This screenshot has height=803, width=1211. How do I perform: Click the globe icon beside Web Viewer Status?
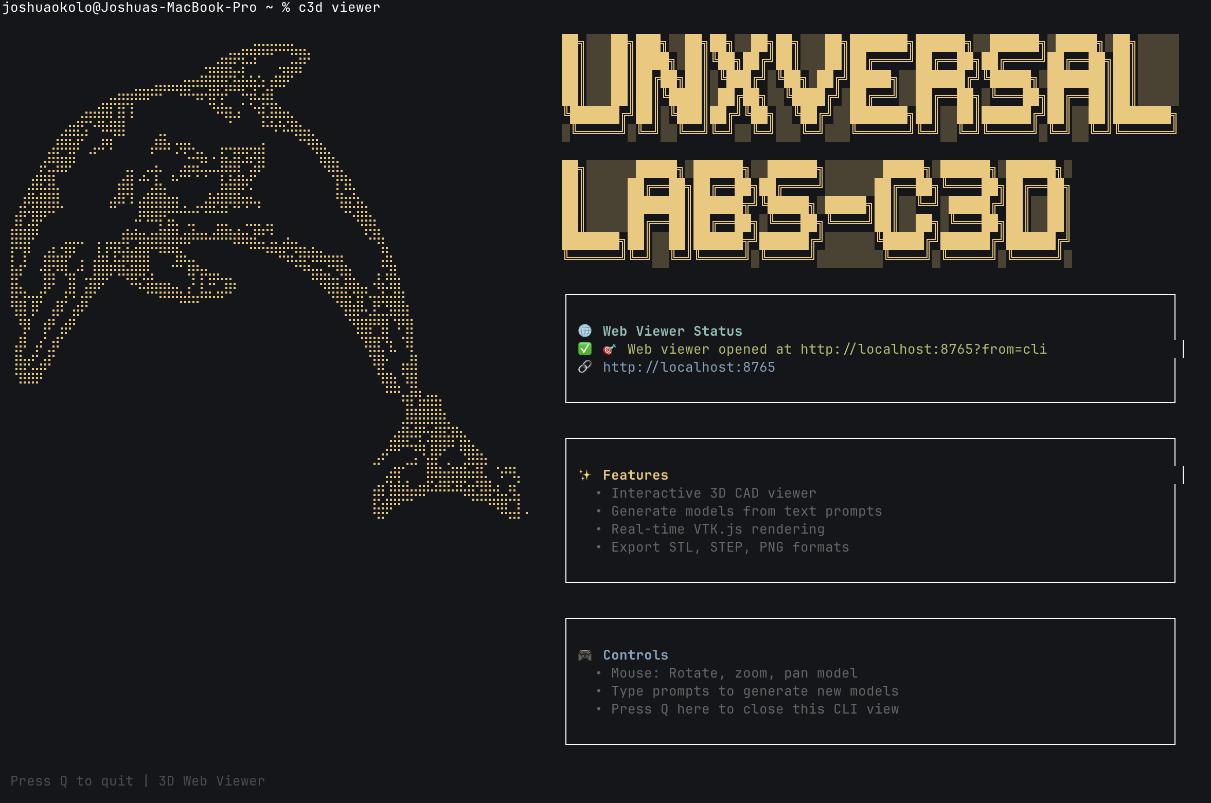tap(585, 331)
